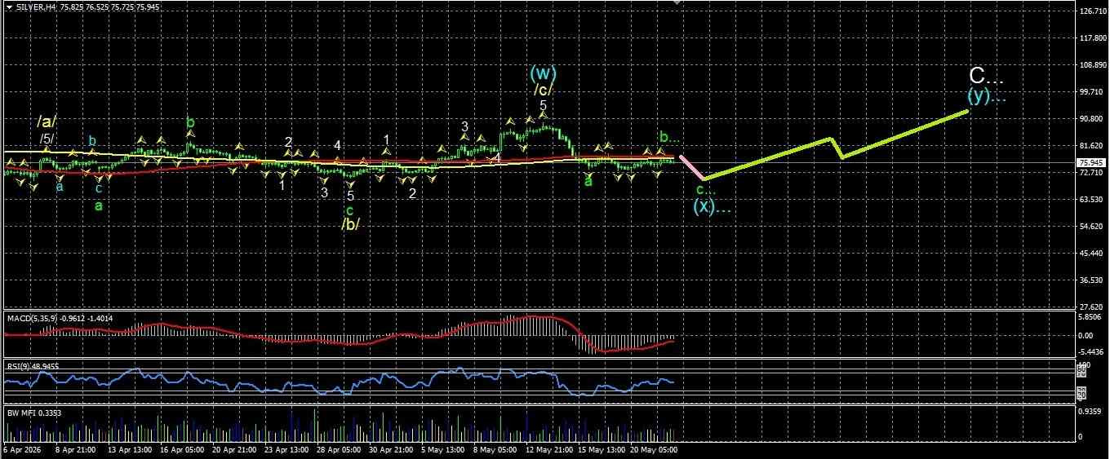1110x459 pixels.
Task: Select the cyan (w) wave label
Action: (543, 73)
